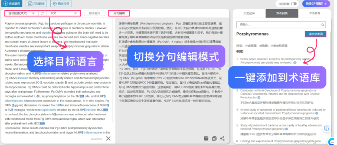Click 添加到术语 button

[x=316, y=34]
